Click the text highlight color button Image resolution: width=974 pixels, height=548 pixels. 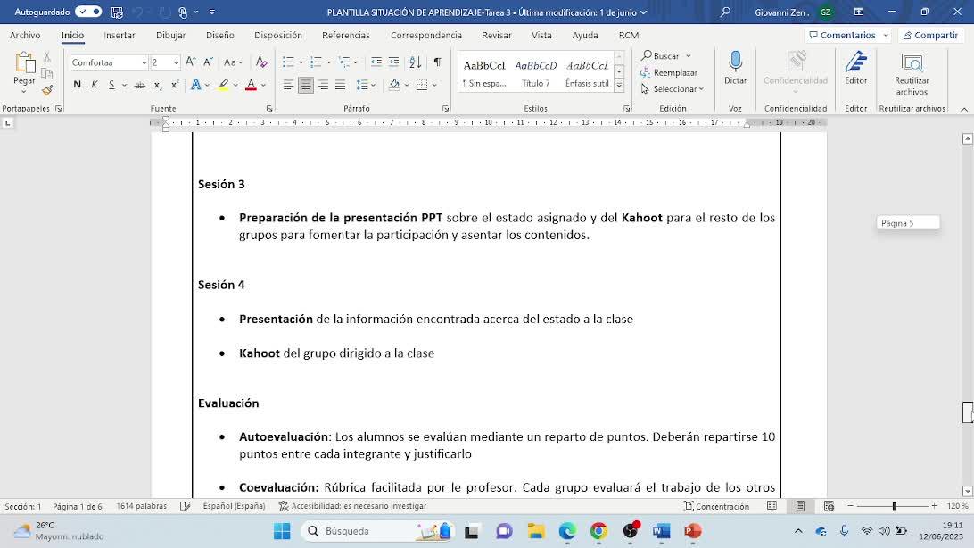pyautogui.click(x=223, y=85)
